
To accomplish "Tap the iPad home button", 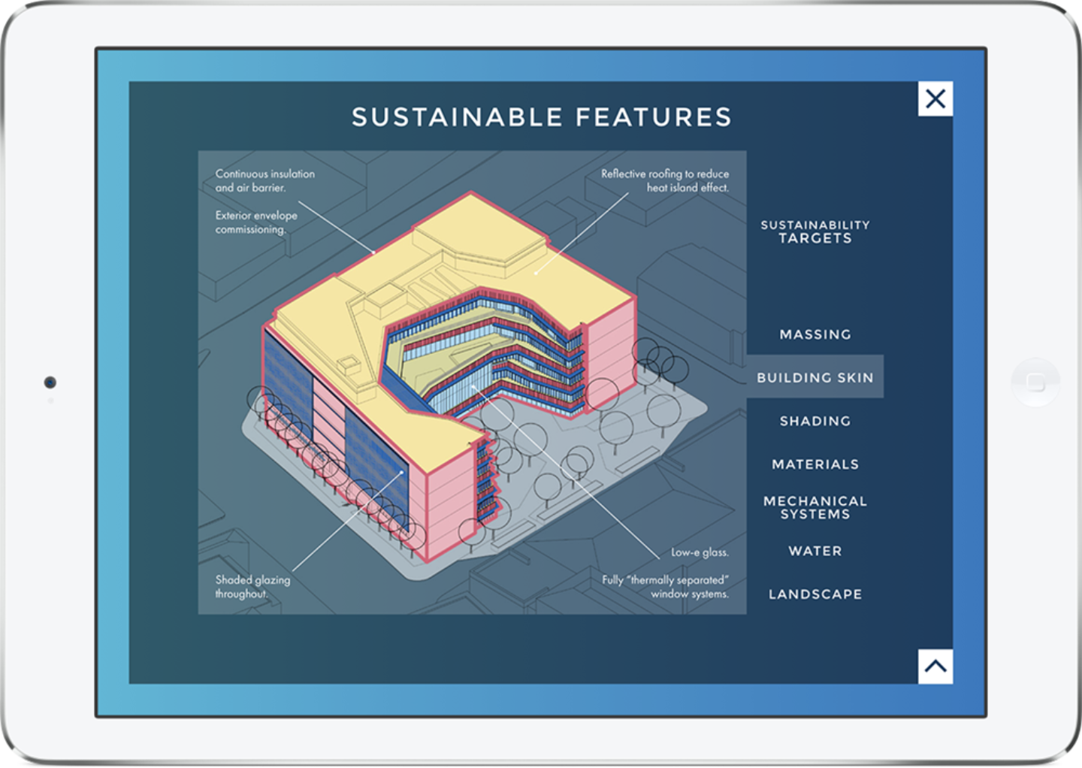I will 1035,382.
